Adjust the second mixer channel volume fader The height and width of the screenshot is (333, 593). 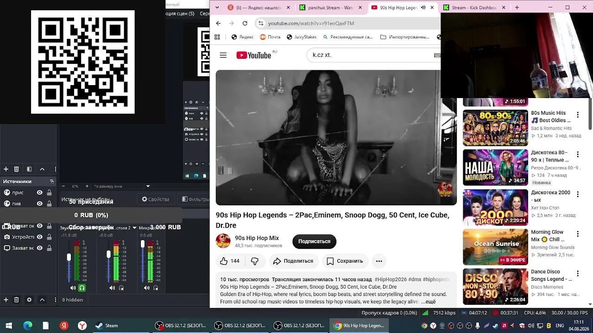point(108,254)
